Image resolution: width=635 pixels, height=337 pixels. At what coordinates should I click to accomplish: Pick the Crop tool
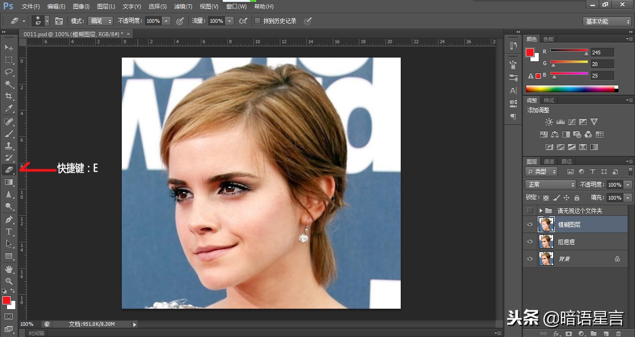click(x=9, y=96)
